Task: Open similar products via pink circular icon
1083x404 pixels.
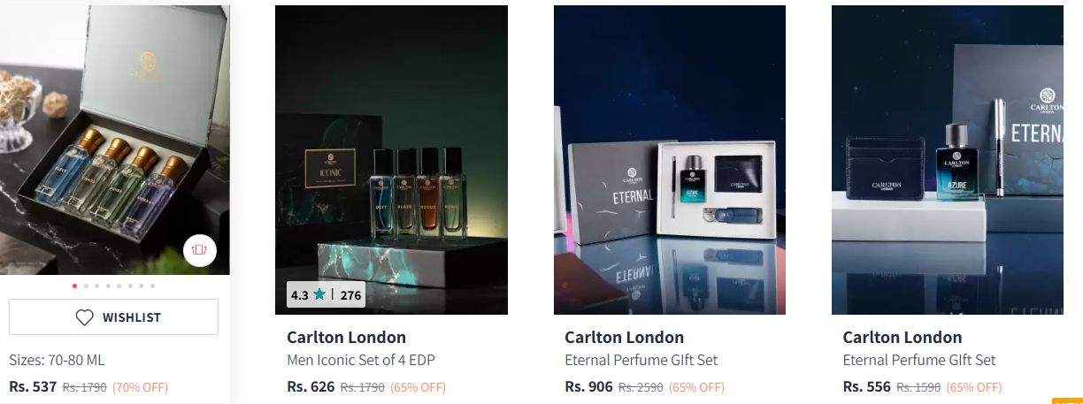Action: 200,251
